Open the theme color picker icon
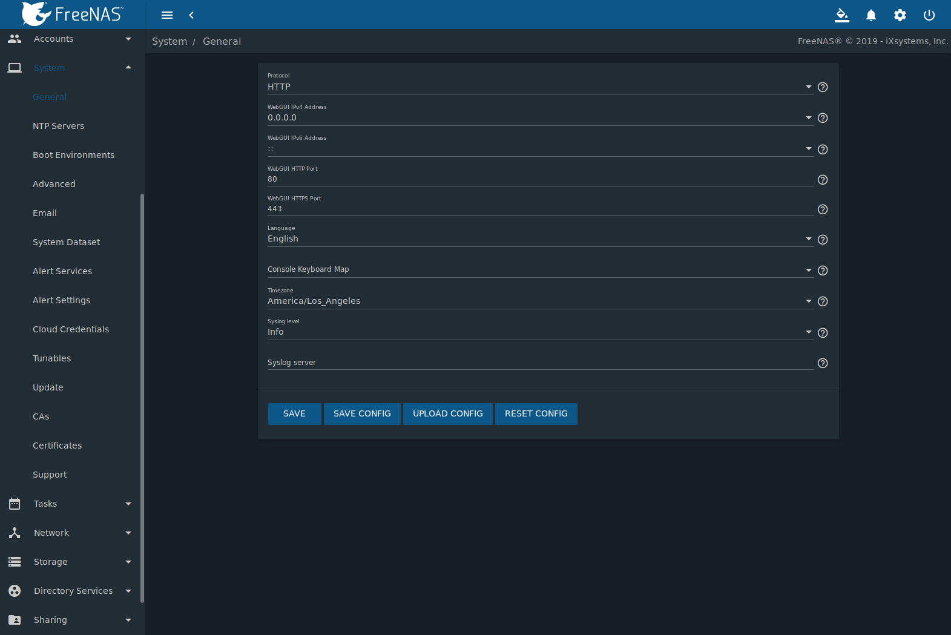The image size is (951, 635). [x=842, y=15]
